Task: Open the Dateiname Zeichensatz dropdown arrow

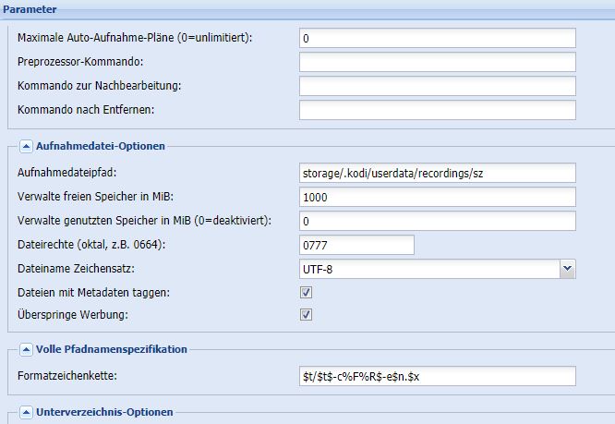Action: click(568, 269)
